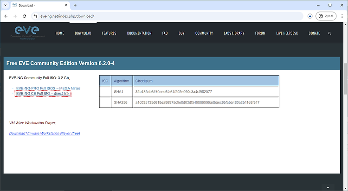Click the scroll-to-top arrow button
Viewport: 348px width, 191px height.
[x=328, y=187]
